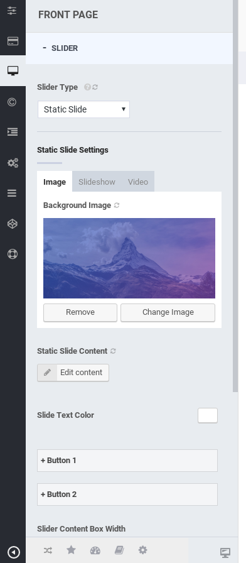The height and width of the screenshot is (563, 246).
Task: Expand the Button 2 section
Action: [x=127, y=495]
